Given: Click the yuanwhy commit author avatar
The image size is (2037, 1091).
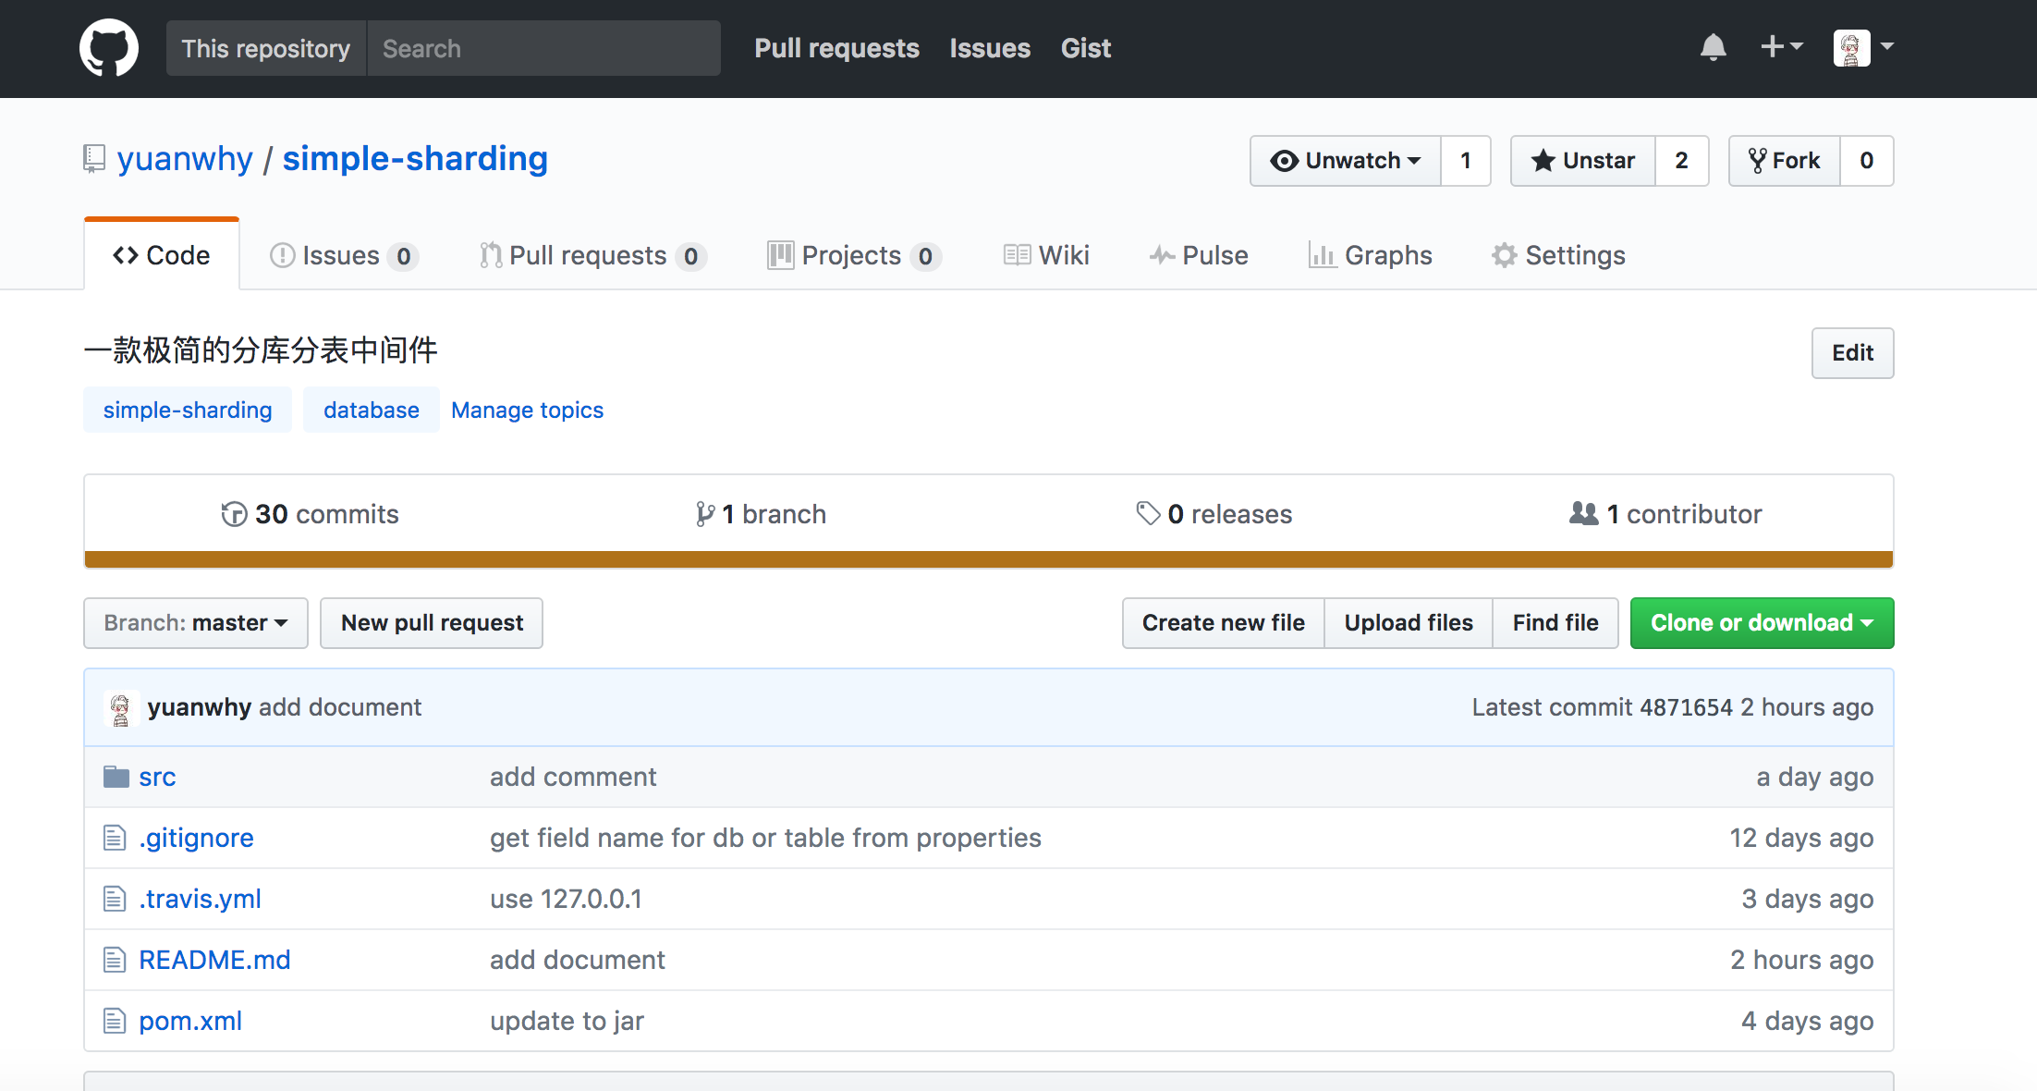Looking at the screenshot, I should click(120, 708).
